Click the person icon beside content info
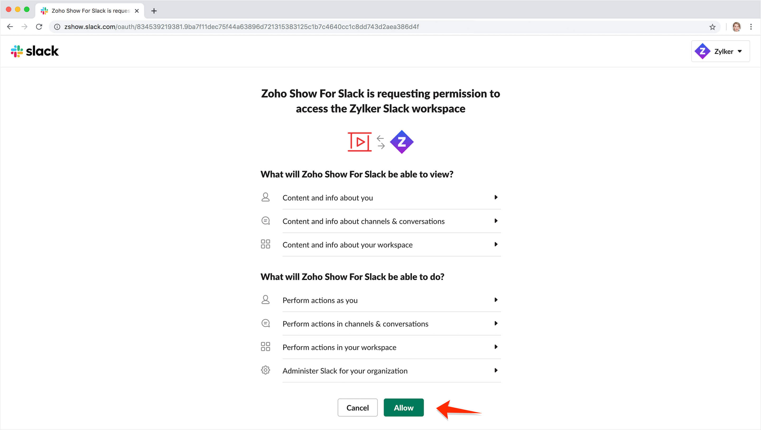 click(266, 197)
